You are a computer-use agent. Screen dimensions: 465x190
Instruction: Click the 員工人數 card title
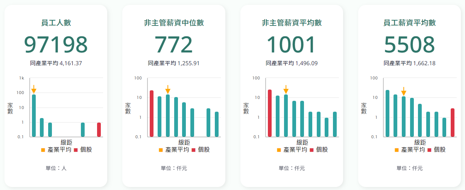click(x=56, y=23)
